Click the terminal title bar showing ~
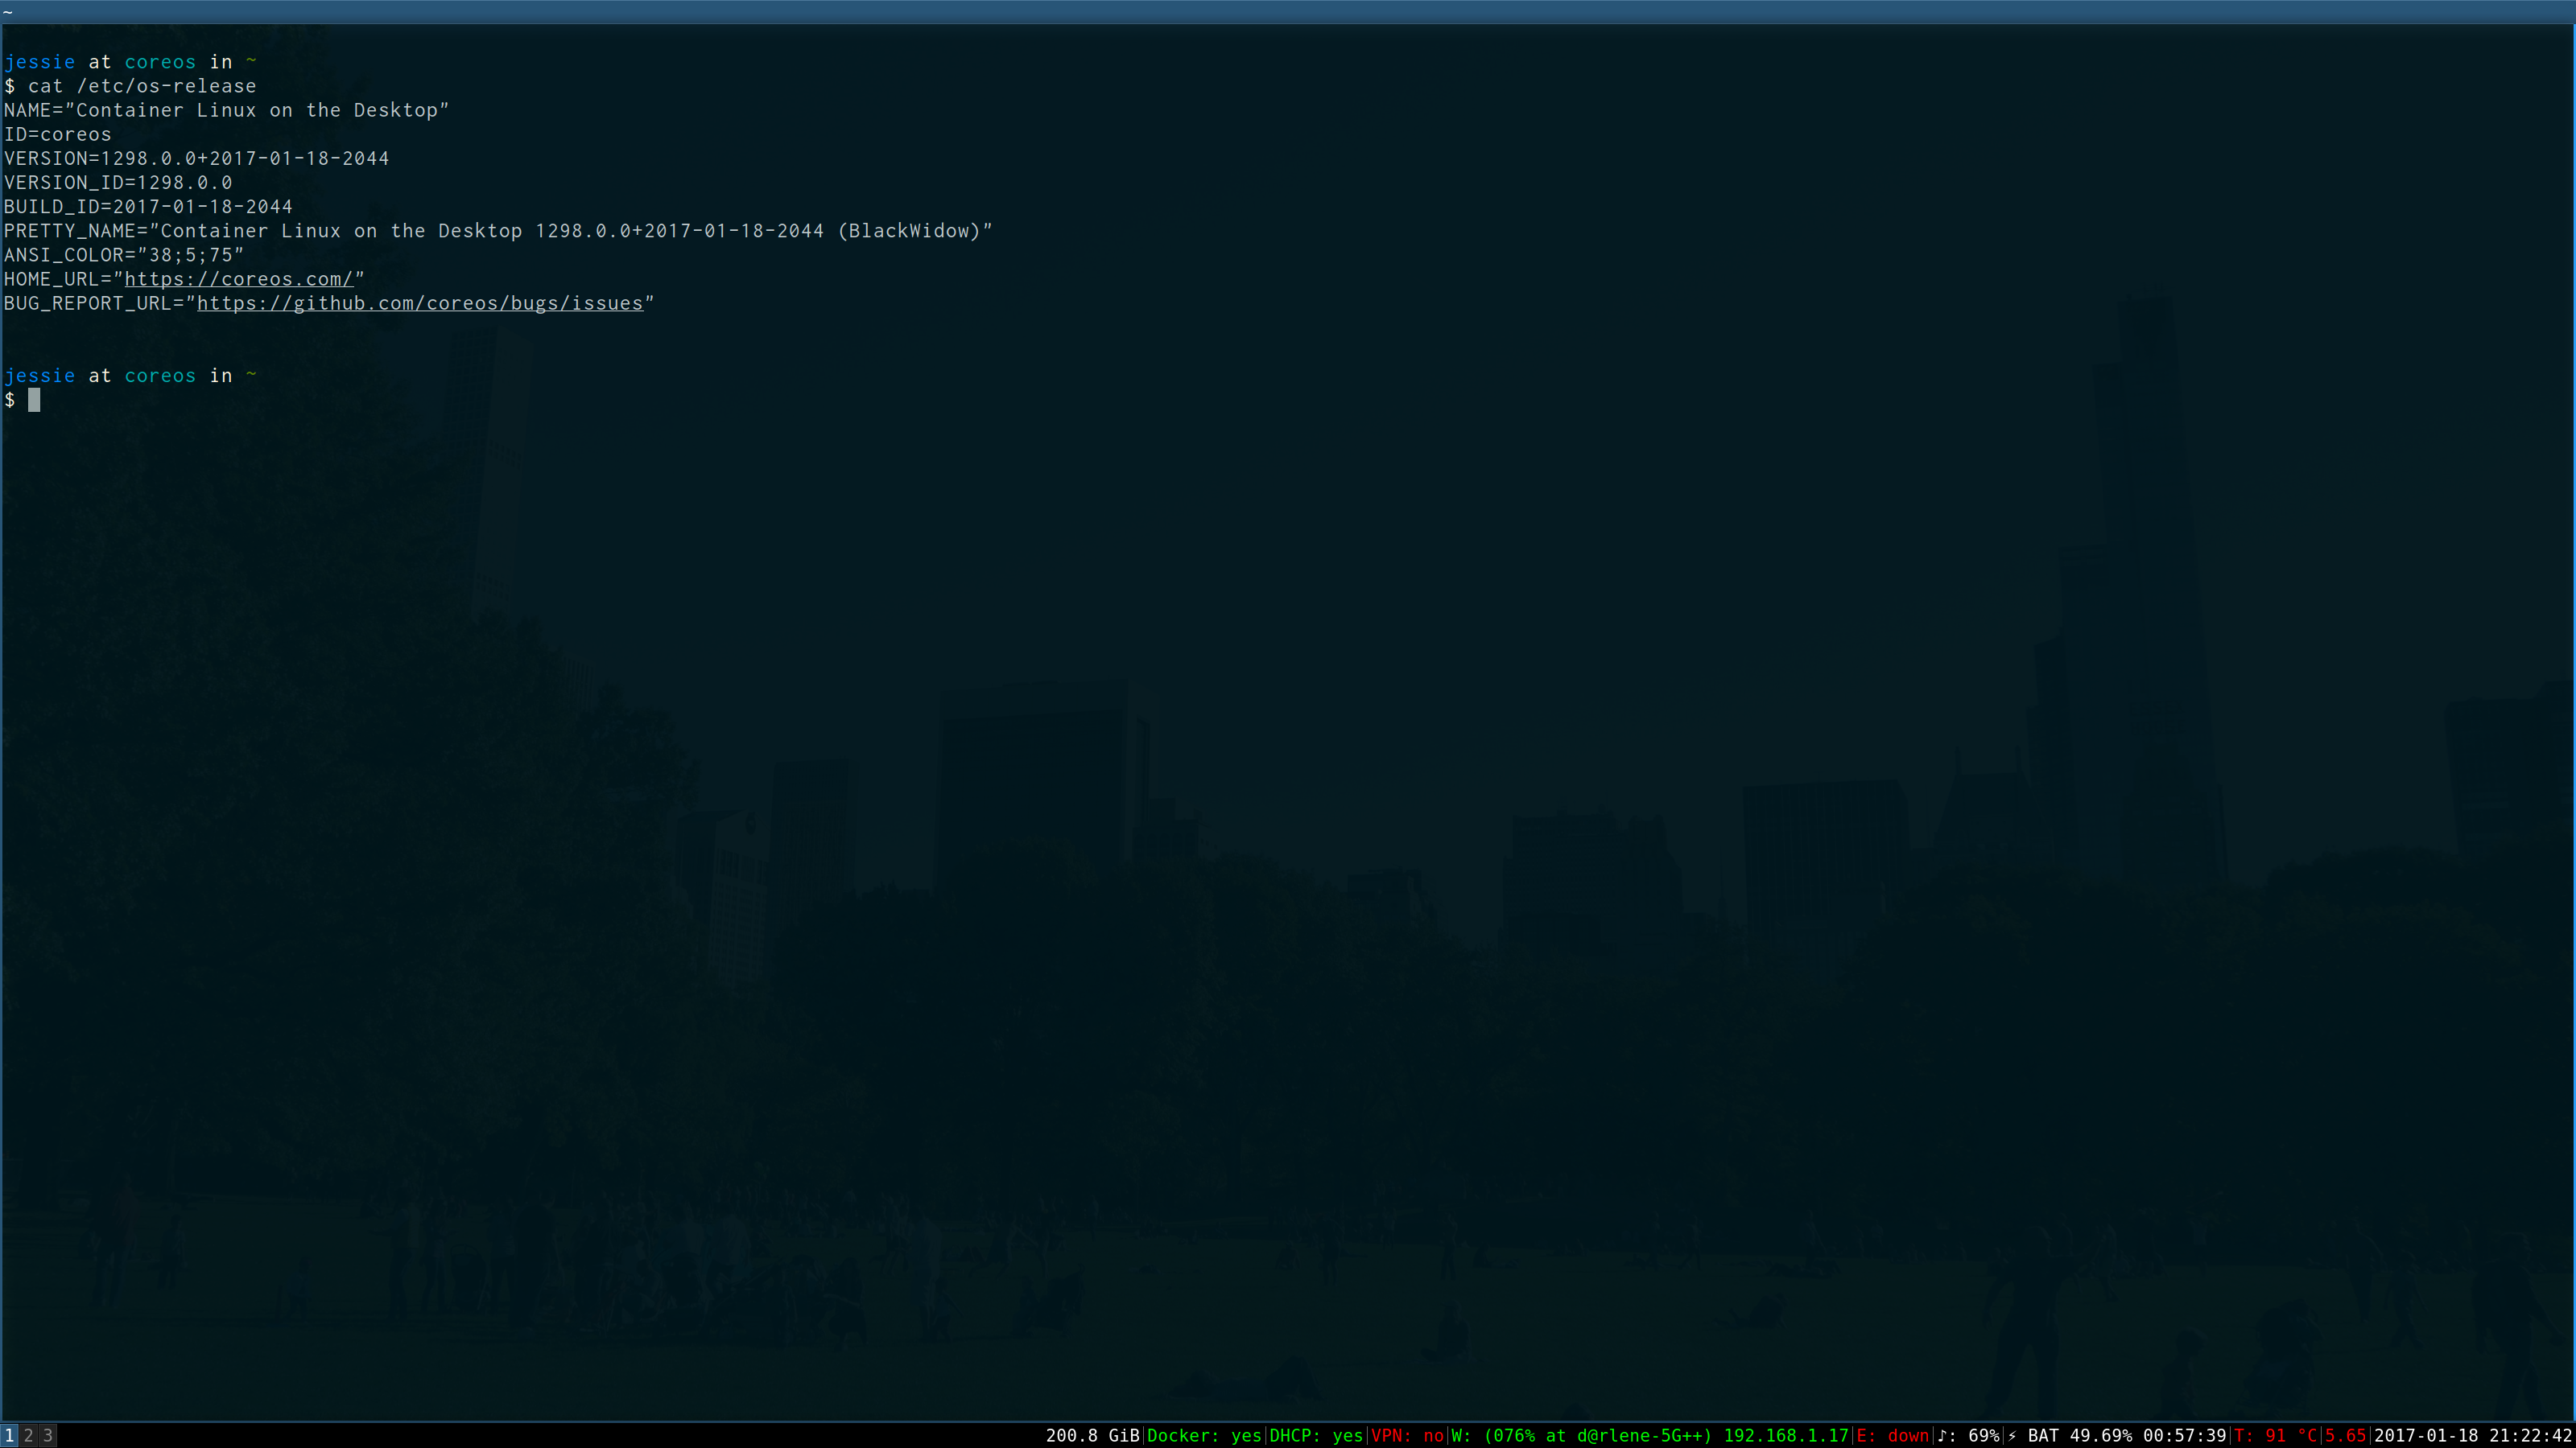 click(x=1288, y=12)
